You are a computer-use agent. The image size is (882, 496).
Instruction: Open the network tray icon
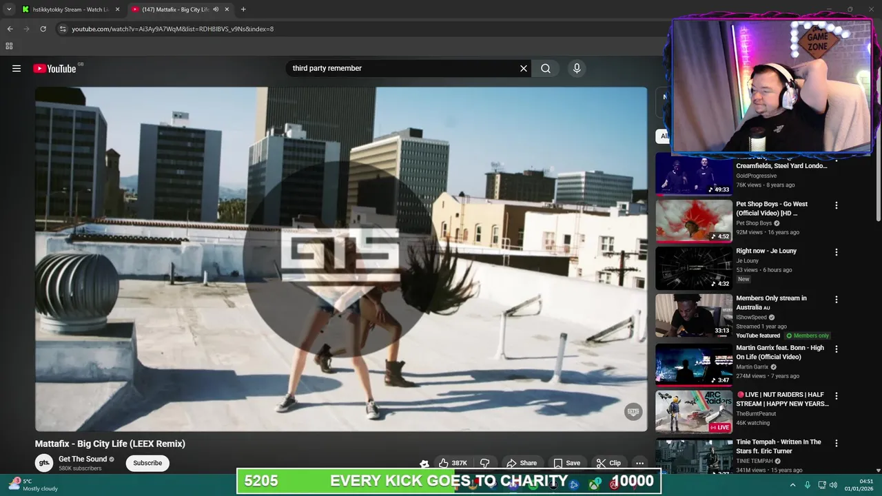[x=821, y=485]
